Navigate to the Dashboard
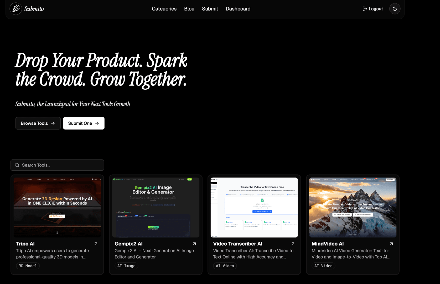 tap(238, 9)
